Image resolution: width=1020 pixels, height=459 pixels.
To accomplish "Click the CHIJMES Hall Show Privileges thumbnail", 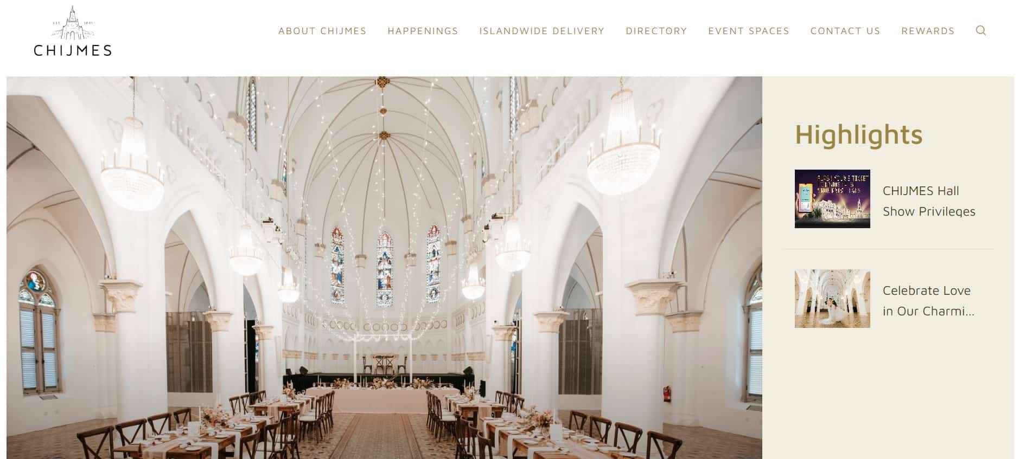I will tap(832, 199).
